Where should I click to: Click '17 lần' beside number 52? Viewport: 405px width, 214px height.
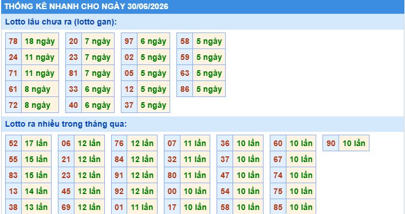[x=36, y=143]
